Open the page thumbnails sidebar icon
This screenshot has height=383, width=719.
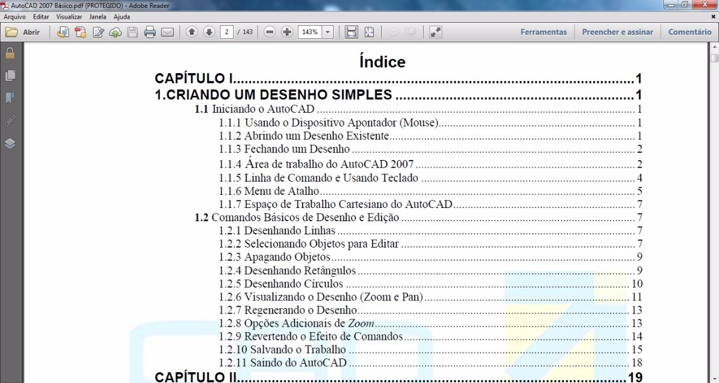pyautogui.click(x=10, y=76)
